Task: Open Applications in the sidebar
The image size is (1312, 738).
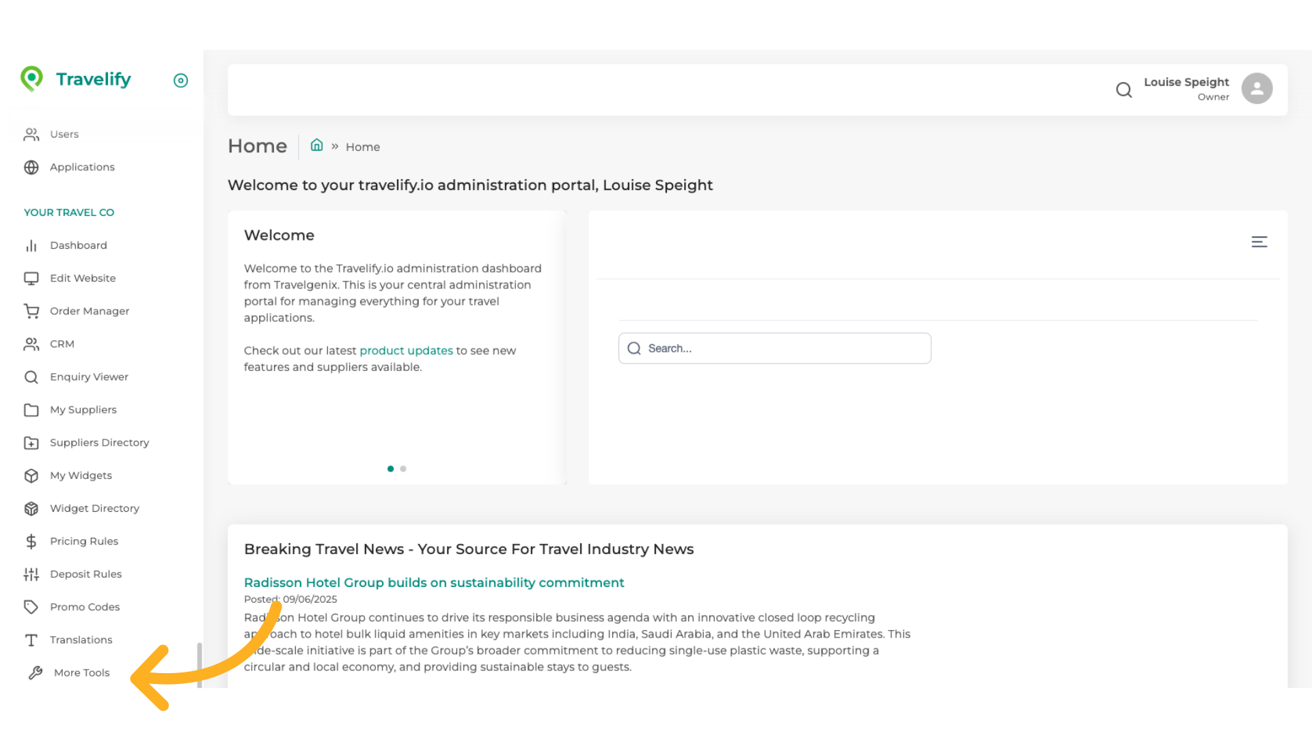Action: 82,167
